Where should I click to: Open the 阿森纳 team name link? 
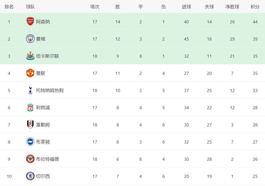tap(43, 22)
